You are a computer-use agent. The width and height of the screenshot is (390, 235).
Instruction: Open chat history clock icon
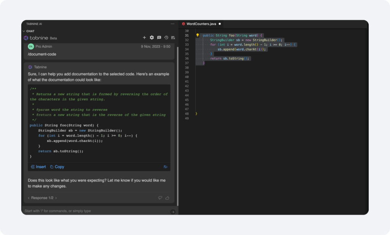(x=166, y=38)
